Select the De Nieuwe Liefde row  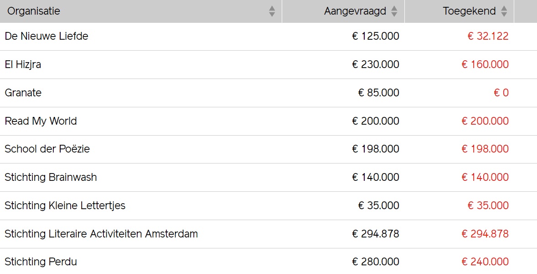[46, 37]
